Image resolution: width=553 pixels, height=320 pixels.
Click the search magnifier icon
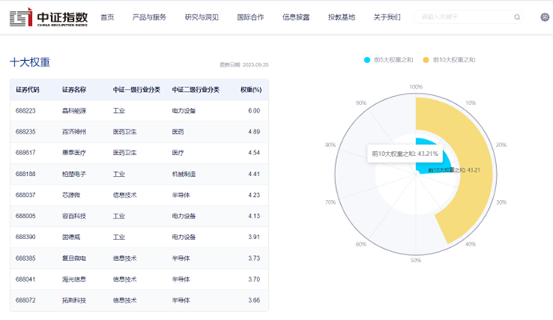[x=517, y=17]
